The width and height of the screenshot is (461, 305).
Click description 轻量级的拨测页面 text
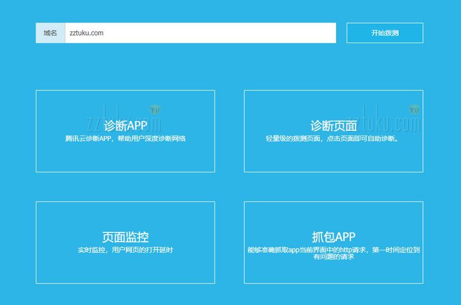pos(333,138)
